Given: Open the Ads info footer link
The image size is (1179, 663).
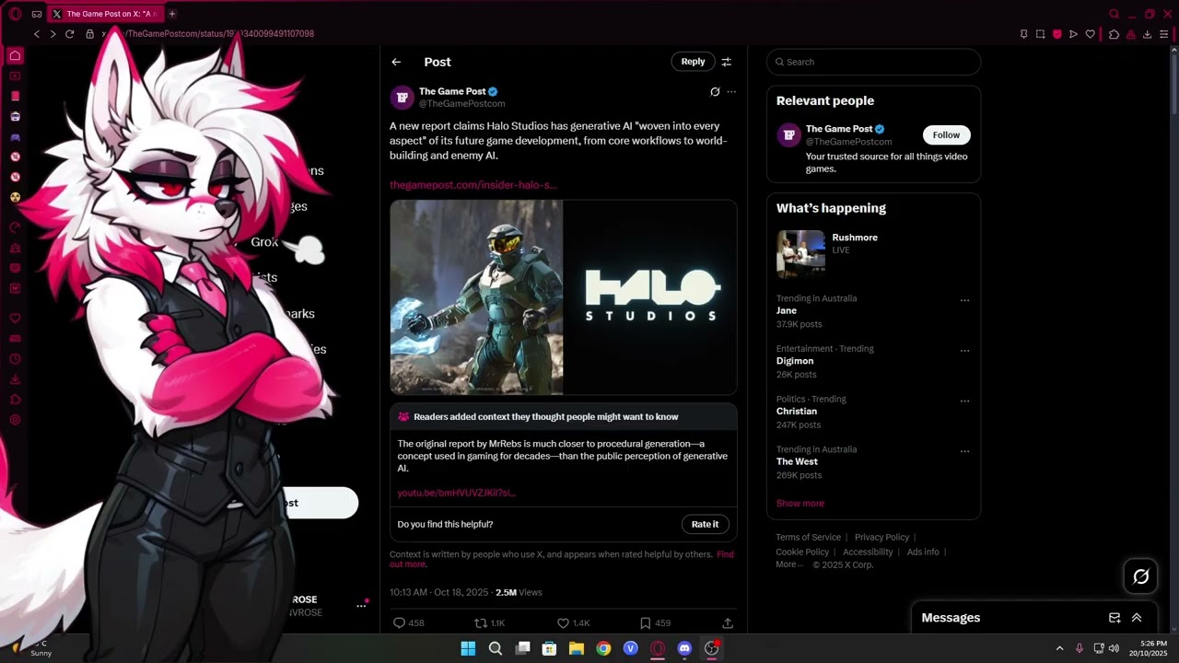Looking at the screenshot, I should [x=923, y=552].
